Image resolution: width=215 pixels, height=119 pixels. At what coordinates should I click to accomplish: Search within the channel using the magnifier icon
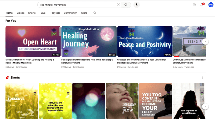[95, 13]
